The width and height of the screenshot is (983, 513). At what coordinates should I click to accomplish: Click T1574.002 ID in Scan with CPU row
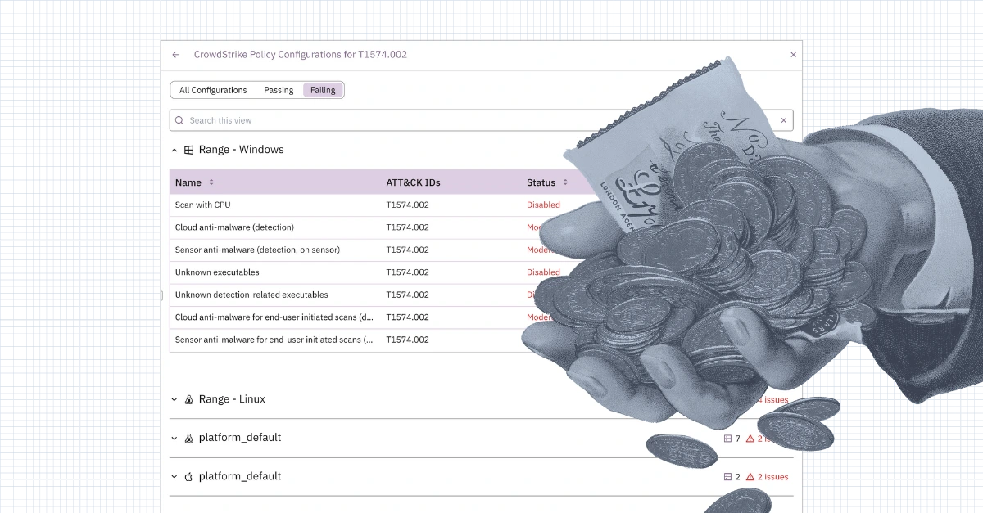click(407, 205)
